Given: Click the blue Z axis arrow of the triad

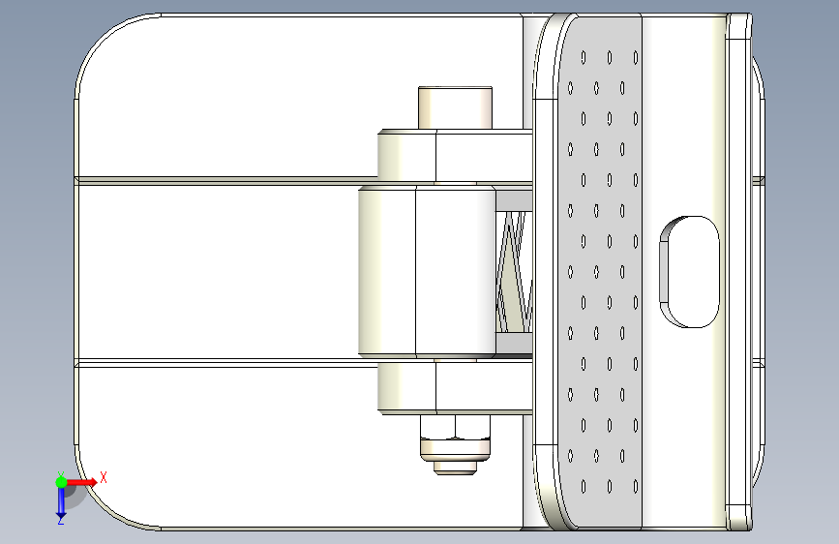Looking at the screenshot, I should point(61,501).
